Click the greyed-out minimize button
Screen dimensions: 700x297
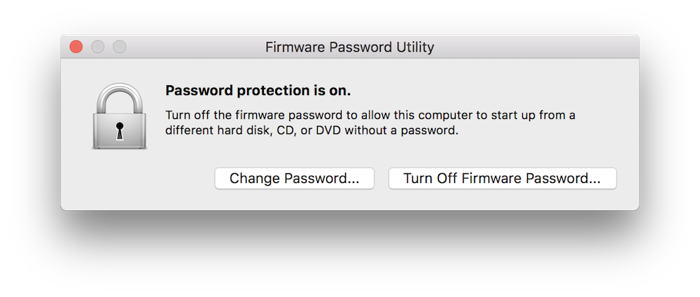[x=97, y=47]
